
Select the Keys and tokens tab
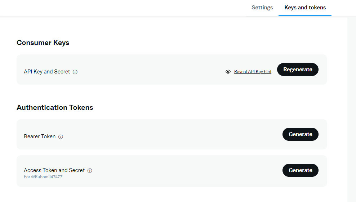pos(305,8)
